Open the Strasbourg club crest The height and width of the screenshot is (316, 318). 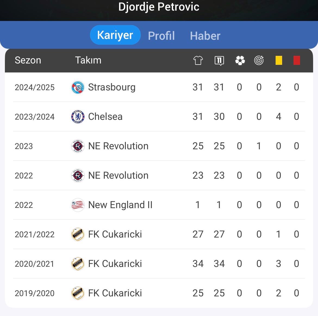tap(78, 87)
